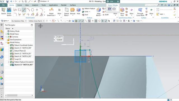This screenshot has height=101, width=179.
Task: Toggle Datum Coordinate System checkbox
Action: point(11,45)
